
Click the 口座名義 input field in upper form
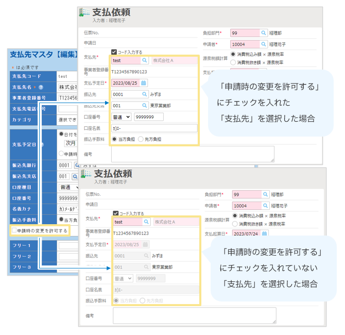[x=154, y=128]
